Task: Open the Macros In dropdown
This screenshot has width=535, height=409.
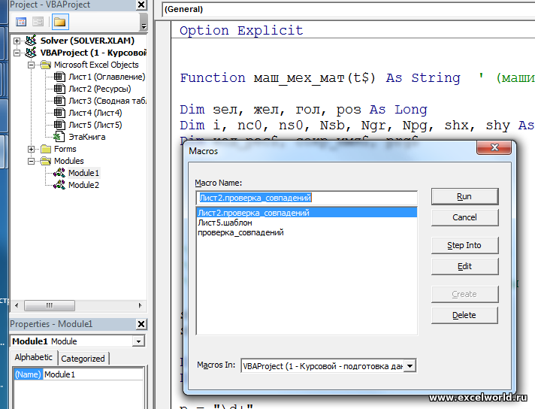Action: tap(410, 366)
